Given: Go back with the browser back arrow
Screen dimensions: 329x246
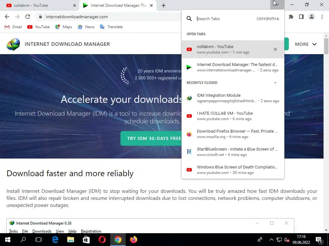Looking at the screenshot, I should (x=7, y=17).
